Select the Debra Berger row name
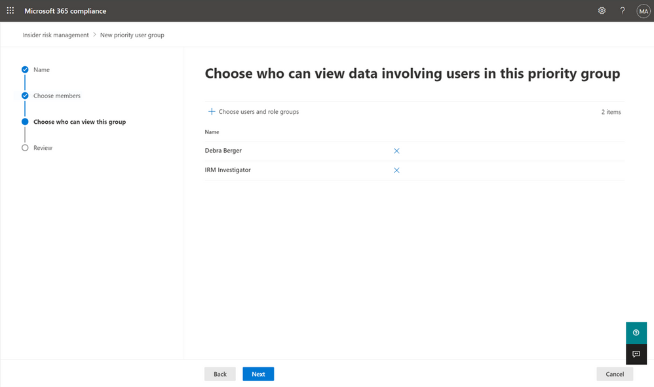The height and width of the screenshot is (387, 654). [x=223, y=151]
